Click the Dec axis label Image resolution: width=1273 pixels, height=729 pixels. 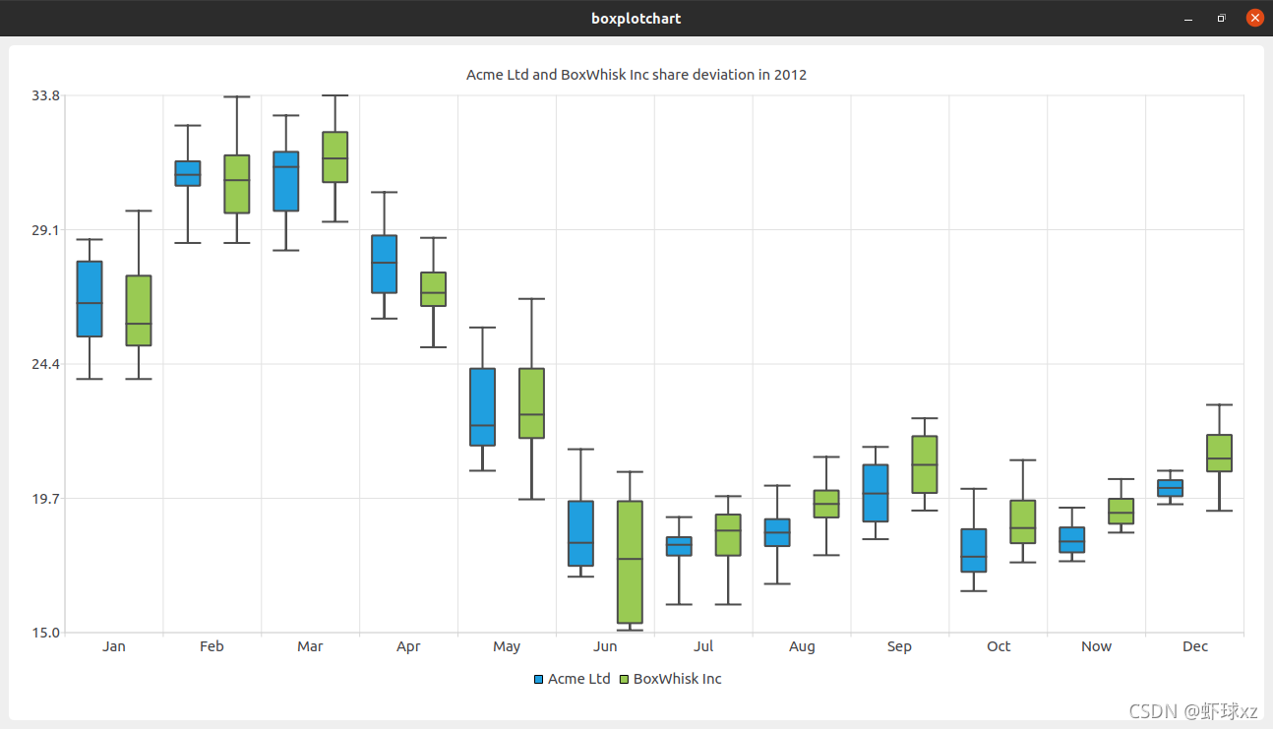1195,646
